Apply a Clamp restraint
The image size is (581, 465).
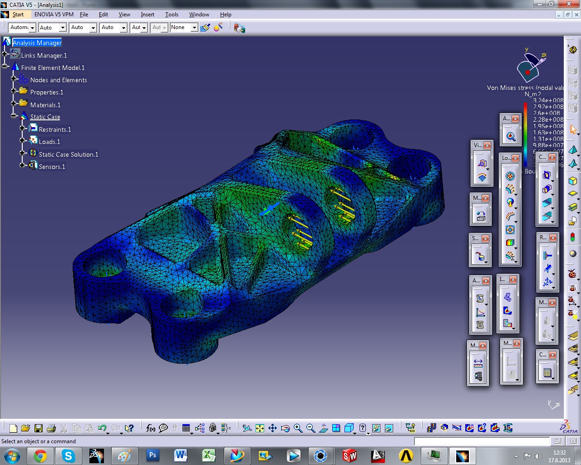click(x=547, y=256)
